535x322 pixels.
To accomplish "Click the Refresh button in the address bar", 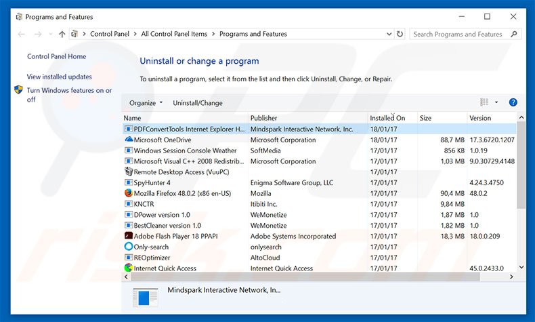I will 400,34.
